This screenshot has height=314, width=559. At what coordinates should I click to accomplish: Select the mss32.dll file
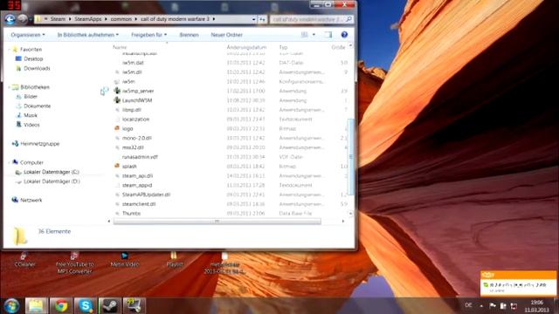[x=133, y=147]
